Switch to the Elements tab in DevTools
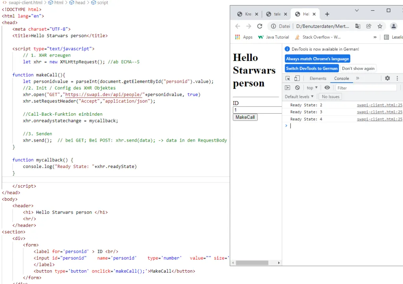This screenshot has width=403, height=284. click(318, 79)
